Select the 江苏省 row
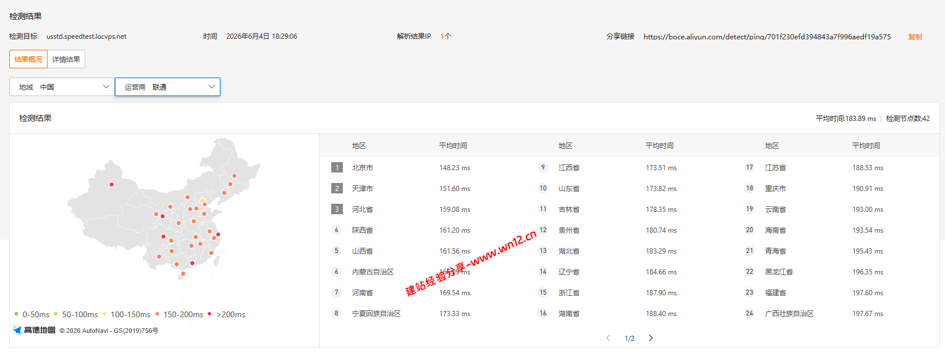The image size is (945, 352). pyautogui.click(x=836, y=167)
